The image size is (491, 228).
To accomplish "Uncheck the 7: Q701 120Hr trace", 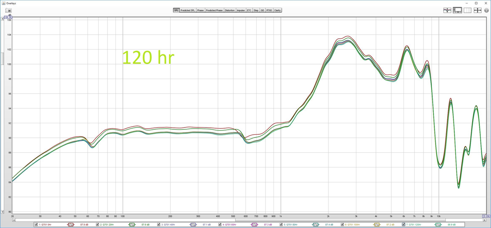I will [x=404, y=225].
